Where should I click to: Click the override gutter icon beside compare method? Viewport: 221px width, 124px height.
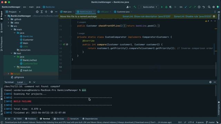pyautogui.click(x=64, y=44)
